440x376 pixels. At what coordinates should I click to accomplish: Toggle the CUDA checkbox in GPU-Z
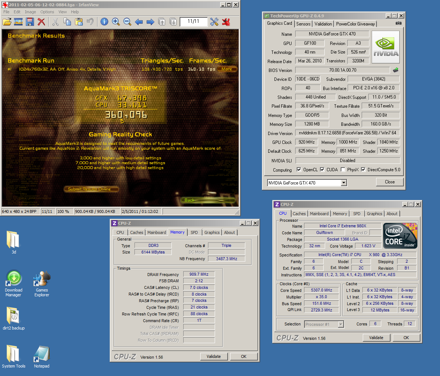322,169
